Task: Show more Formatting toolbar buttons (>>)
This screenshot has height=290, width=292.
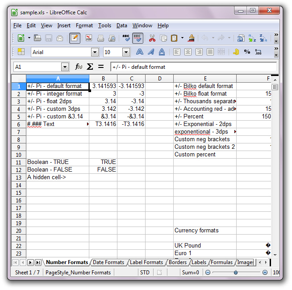Action: click(x=276, y=48)
